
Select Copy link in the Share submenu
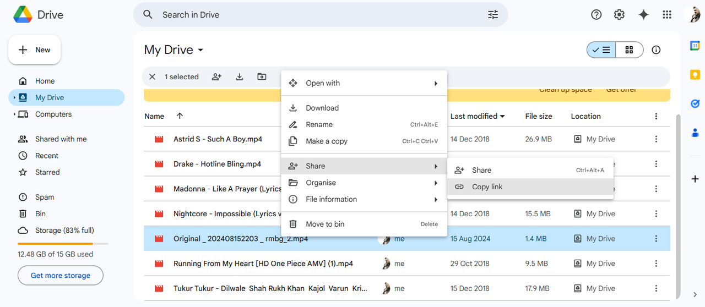[x=487, y=187]
